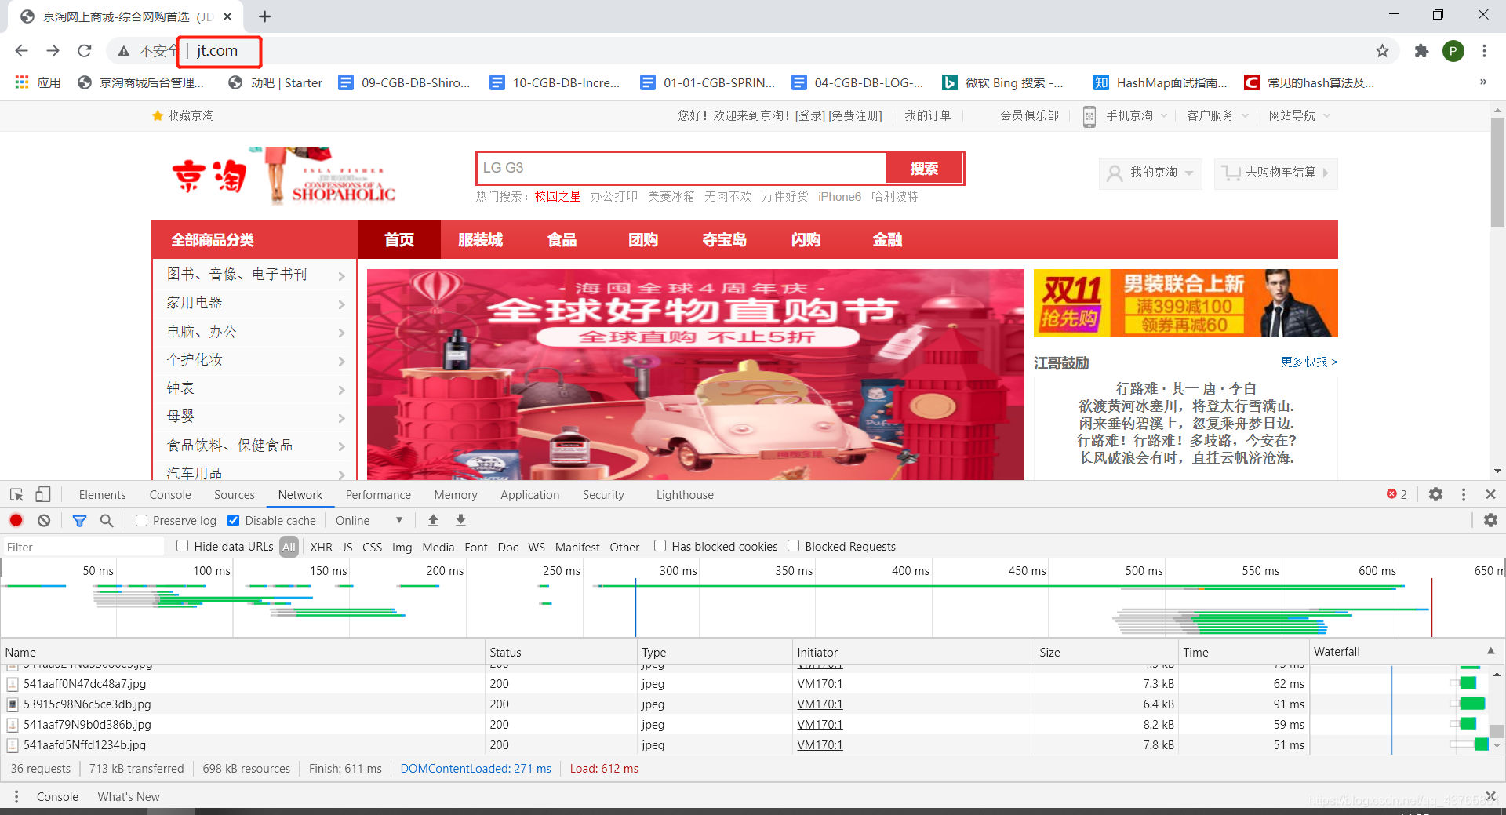The height and width of the screenshot is (815, 1506).
Task: Click inside the LG G3 search field
Action: tap(675, 167)
